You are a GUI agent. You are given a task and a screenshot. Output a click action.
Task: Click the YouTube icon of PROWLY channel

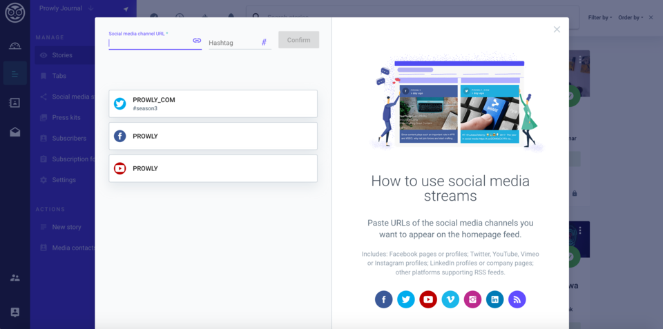point(120,168)
